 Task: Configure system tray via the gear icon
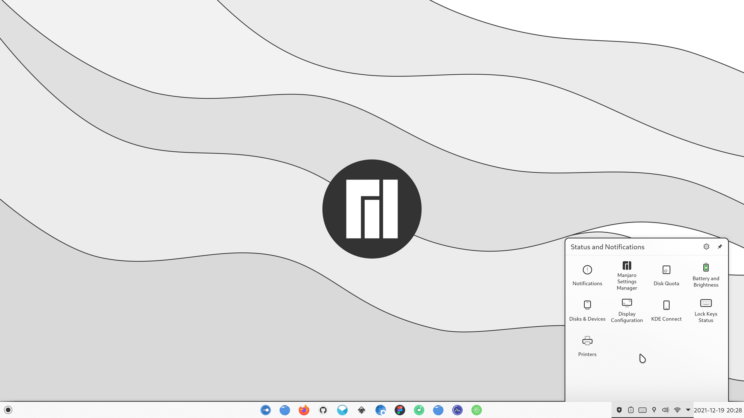pos(706,247)
